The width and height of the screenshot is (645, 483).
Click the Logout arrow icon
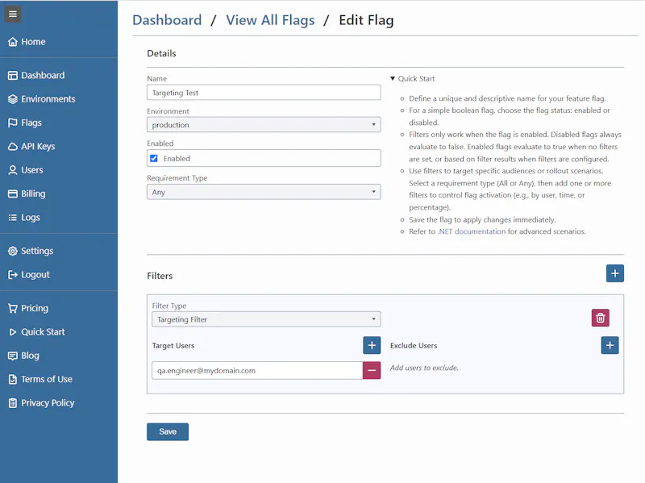(13, 275)
